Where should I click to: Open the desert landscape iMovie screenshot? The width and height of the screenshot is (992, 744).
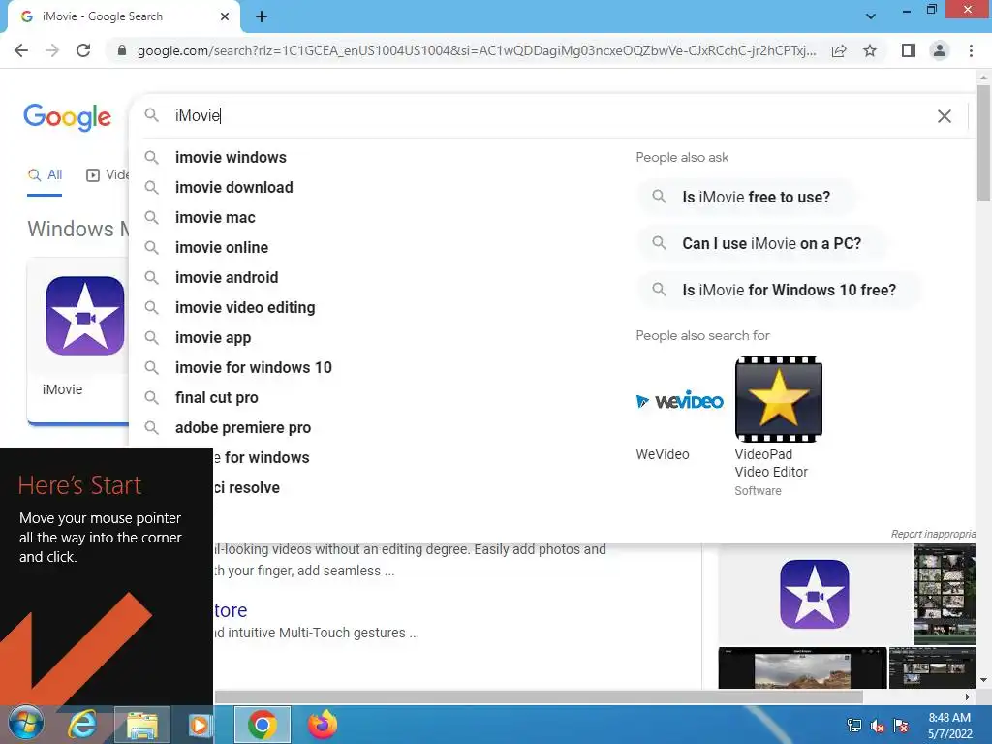pos(802,667)
